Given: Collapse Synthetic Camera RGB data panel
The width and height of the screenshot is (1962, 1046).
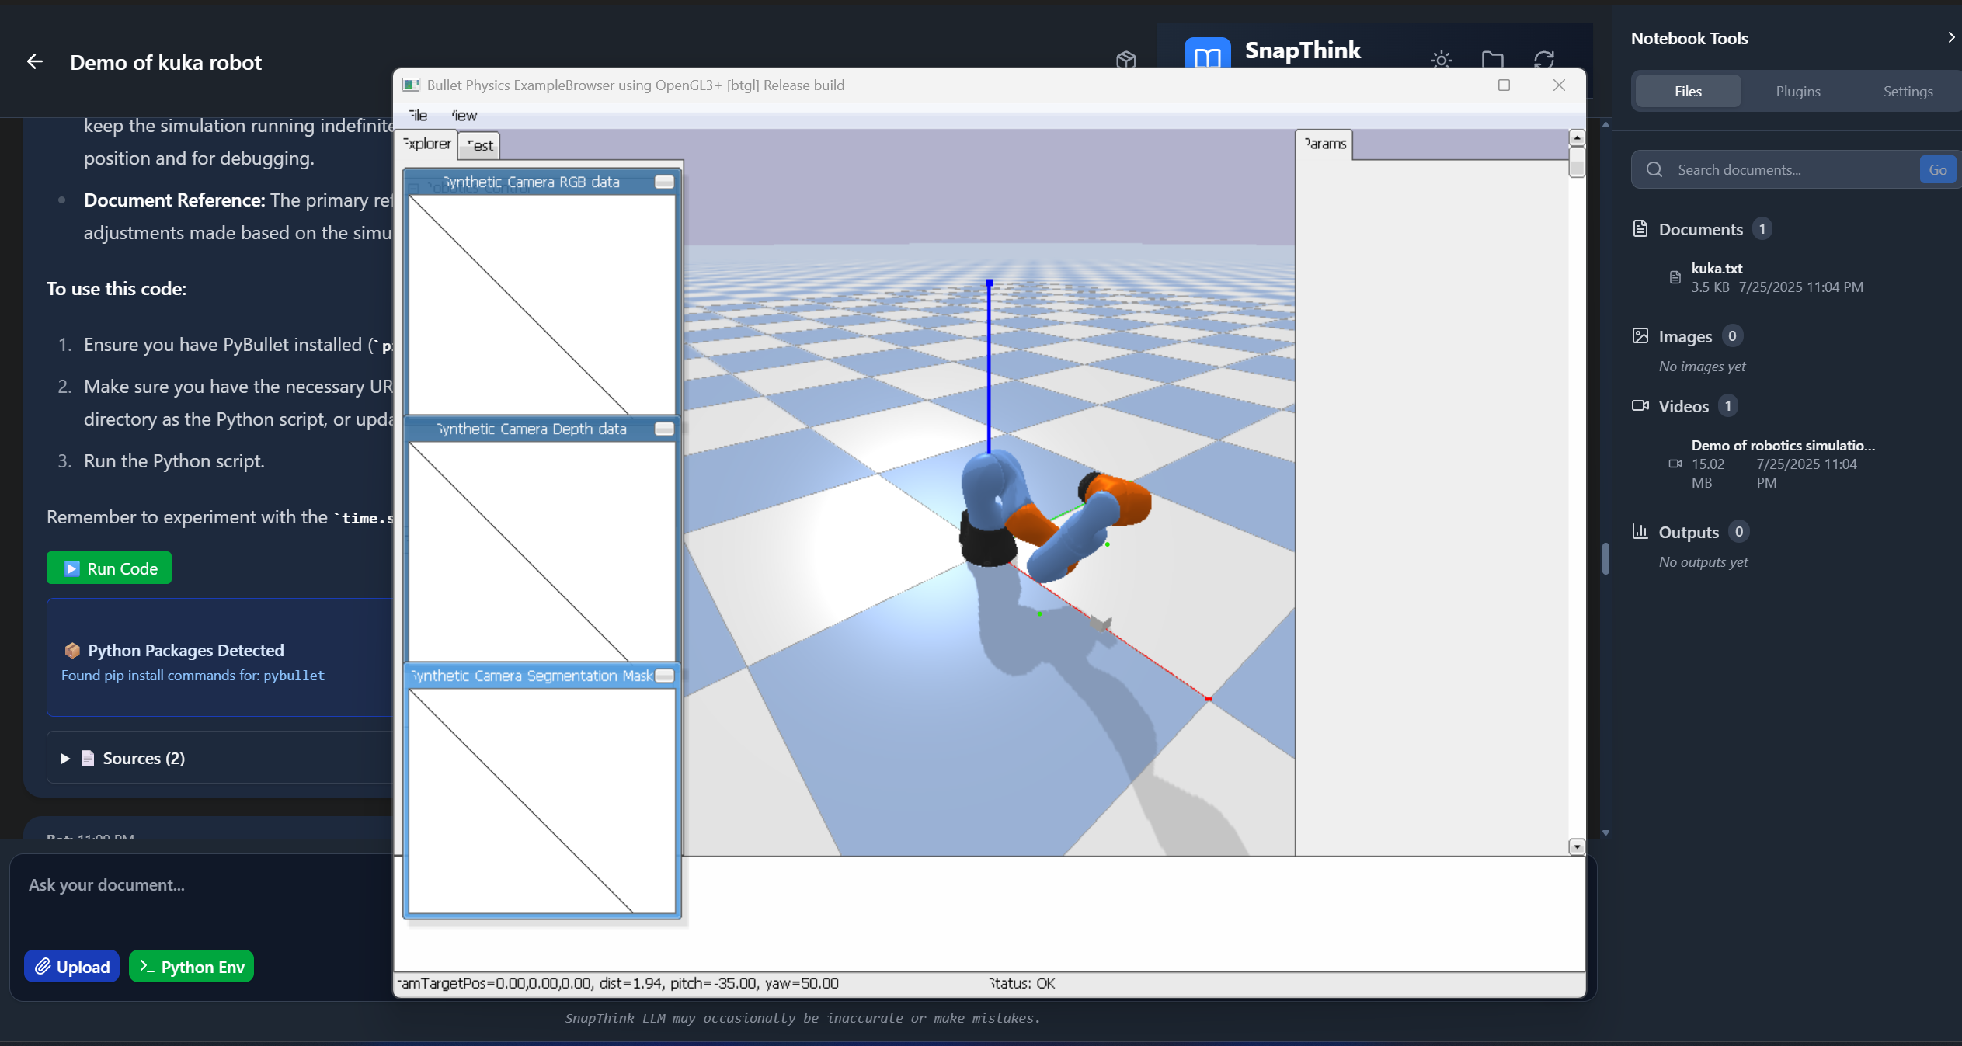Looking at the screenshot, I should tap(664, 182).
